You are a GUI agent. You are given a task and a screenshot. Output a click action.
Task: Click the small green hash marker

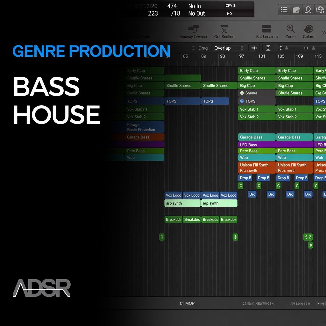click(310, 245)
